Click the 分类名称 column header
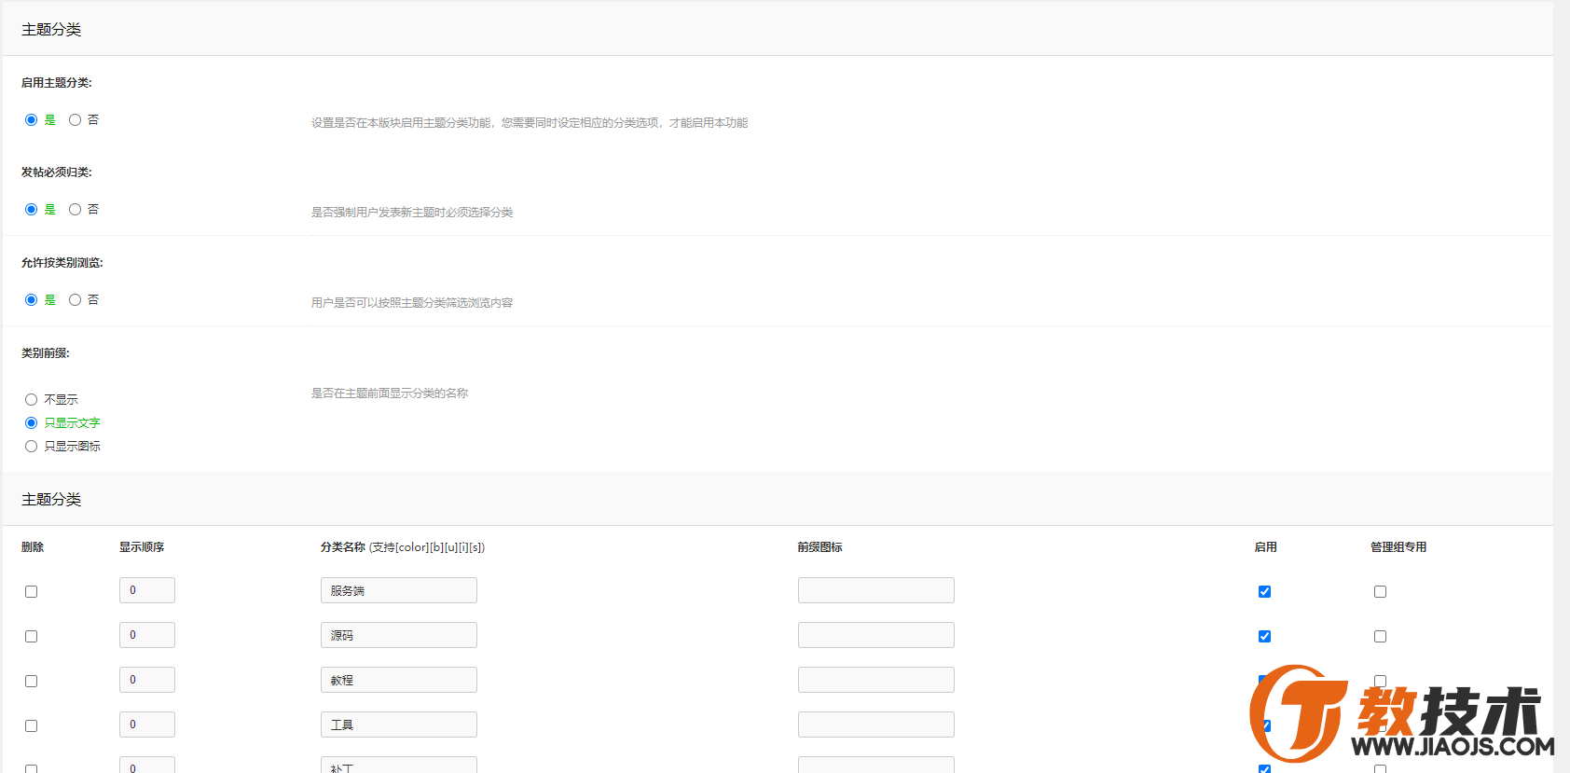This screenshot has width=1570, height=773. click(x=343, y=547)
